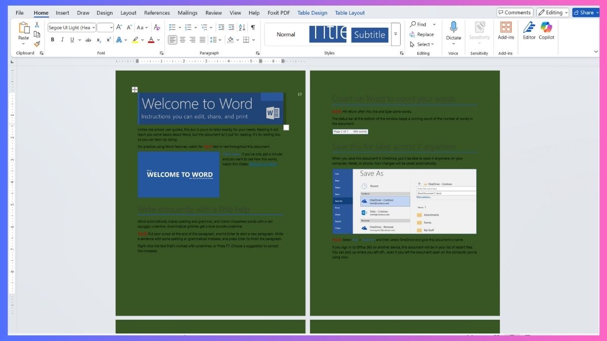Toggle Italic formatting
Image resolution: width=607 pixels, height=341 pixels.
[x=62, y=40]
